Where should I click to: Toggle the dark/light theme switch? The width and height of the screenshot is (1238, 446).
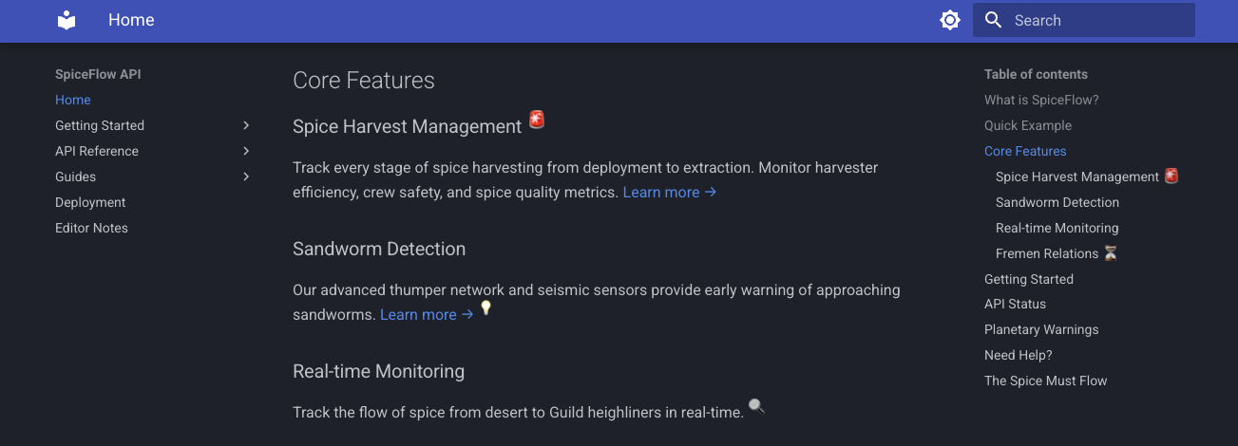949,20
